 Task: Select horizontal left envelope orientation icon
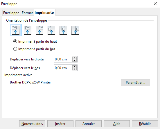[x=16, y=30]
